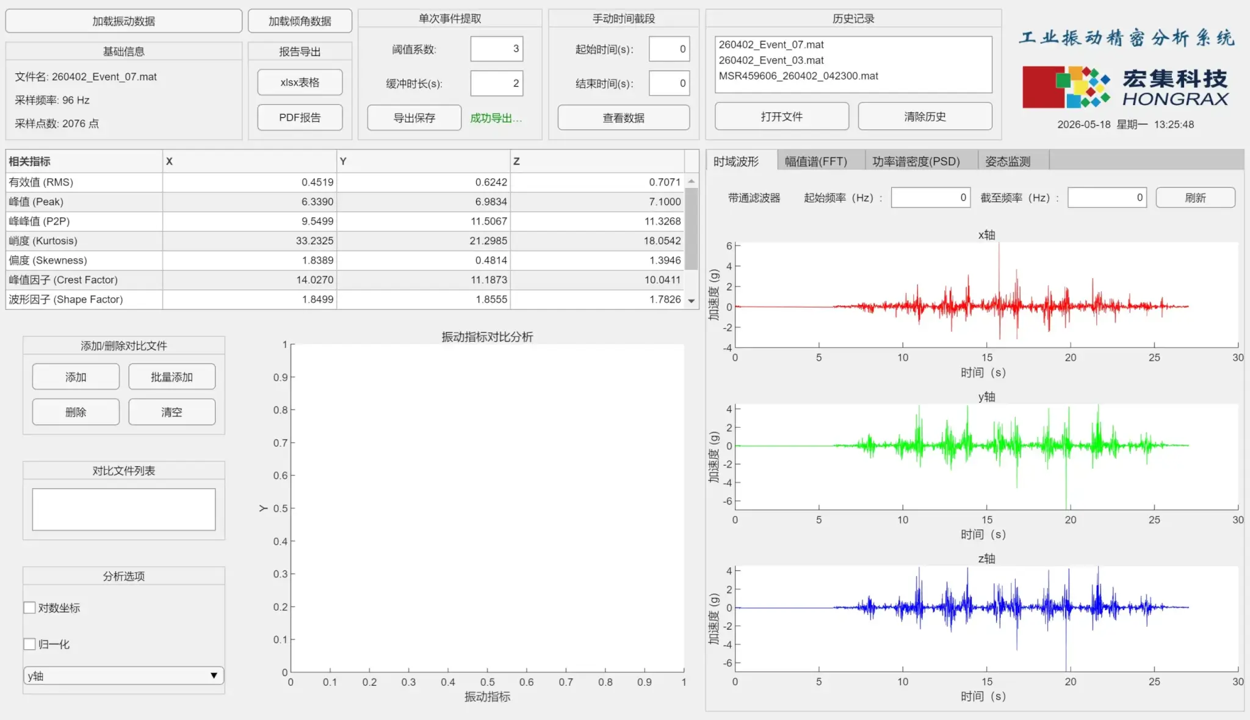Toggle the 归一化 checkbox
Screen dimensions: 1250x720
tap(29, 644)
